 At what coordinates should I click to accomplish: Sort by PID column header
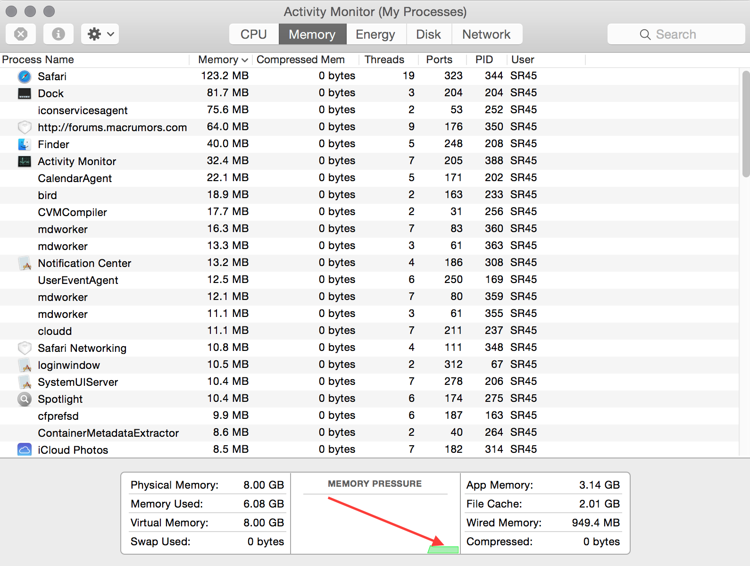(x=487, y=59)
